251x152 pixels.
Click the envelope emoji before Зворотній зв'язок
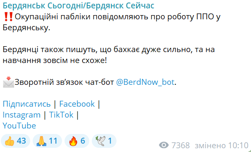8,82
